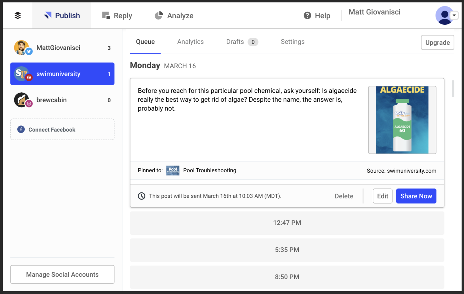The height and width of the screenshot is (294, 464).
Task: Click the post scheduled time message
Action: pos(215,196)
